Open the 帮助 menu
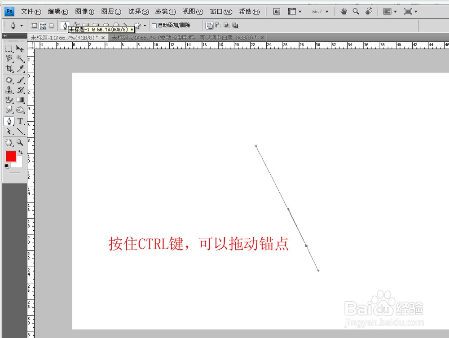449x338 pixels. pos(249,12)
